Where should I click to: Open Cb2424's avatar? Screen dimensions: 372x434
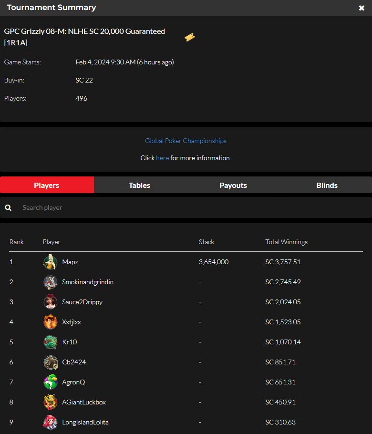tap(51, 362)
